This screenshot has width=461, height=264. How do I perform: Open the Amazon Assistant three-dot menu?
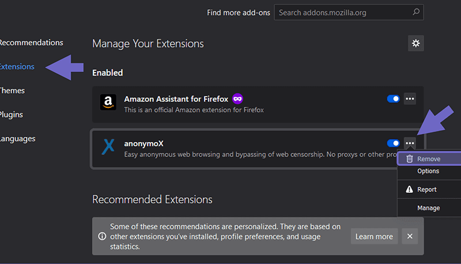pyautogui.click(x=410, y=99)
